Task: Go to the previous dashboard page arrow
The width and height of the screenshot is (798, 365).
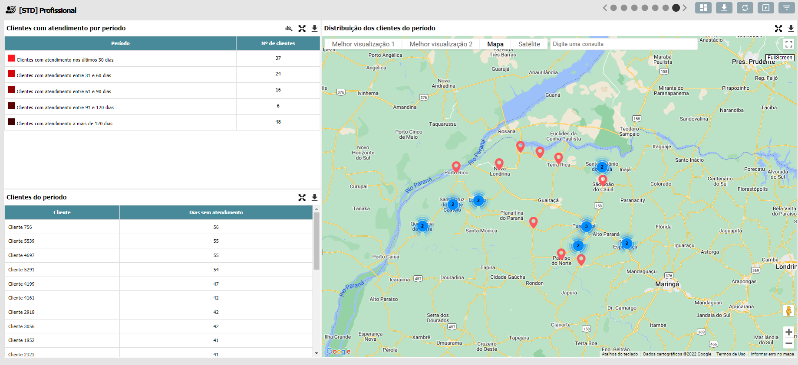Action: [x=605, y=8]
